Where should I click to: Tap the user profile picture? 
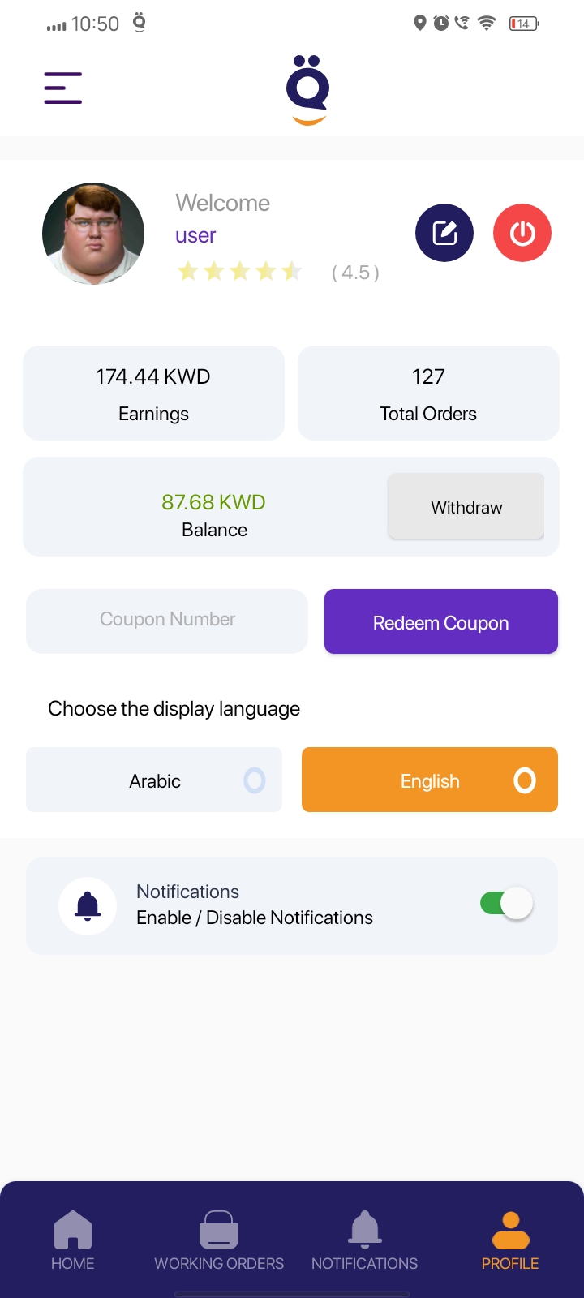click(93, 234)
